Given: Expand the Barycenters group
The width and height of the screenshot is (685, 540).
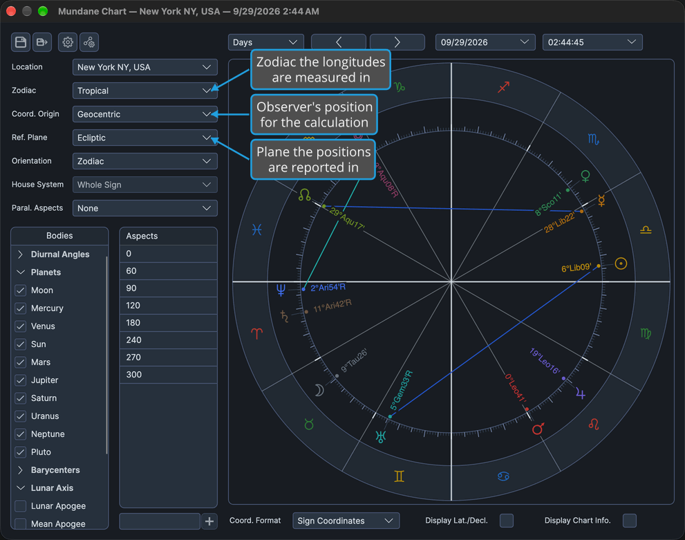Looking at the screenshot, I should pyautogui.click(x=20, y=470).
